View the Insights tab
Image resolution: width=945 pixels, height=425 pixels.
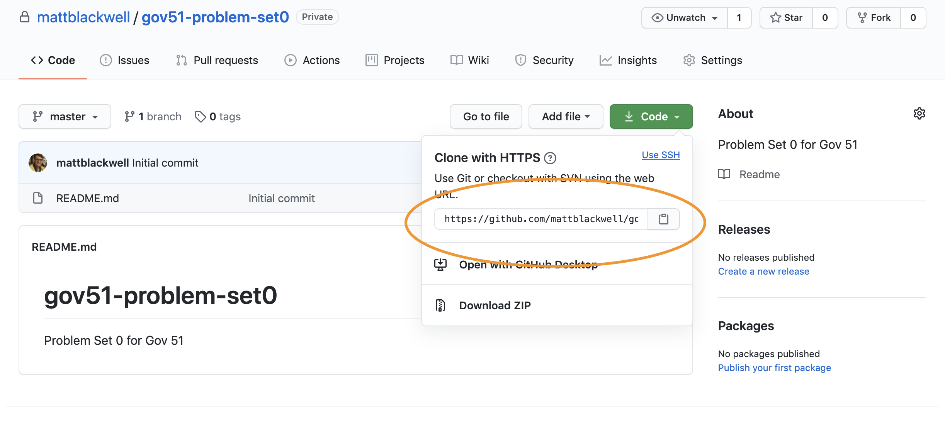(628, 60)
